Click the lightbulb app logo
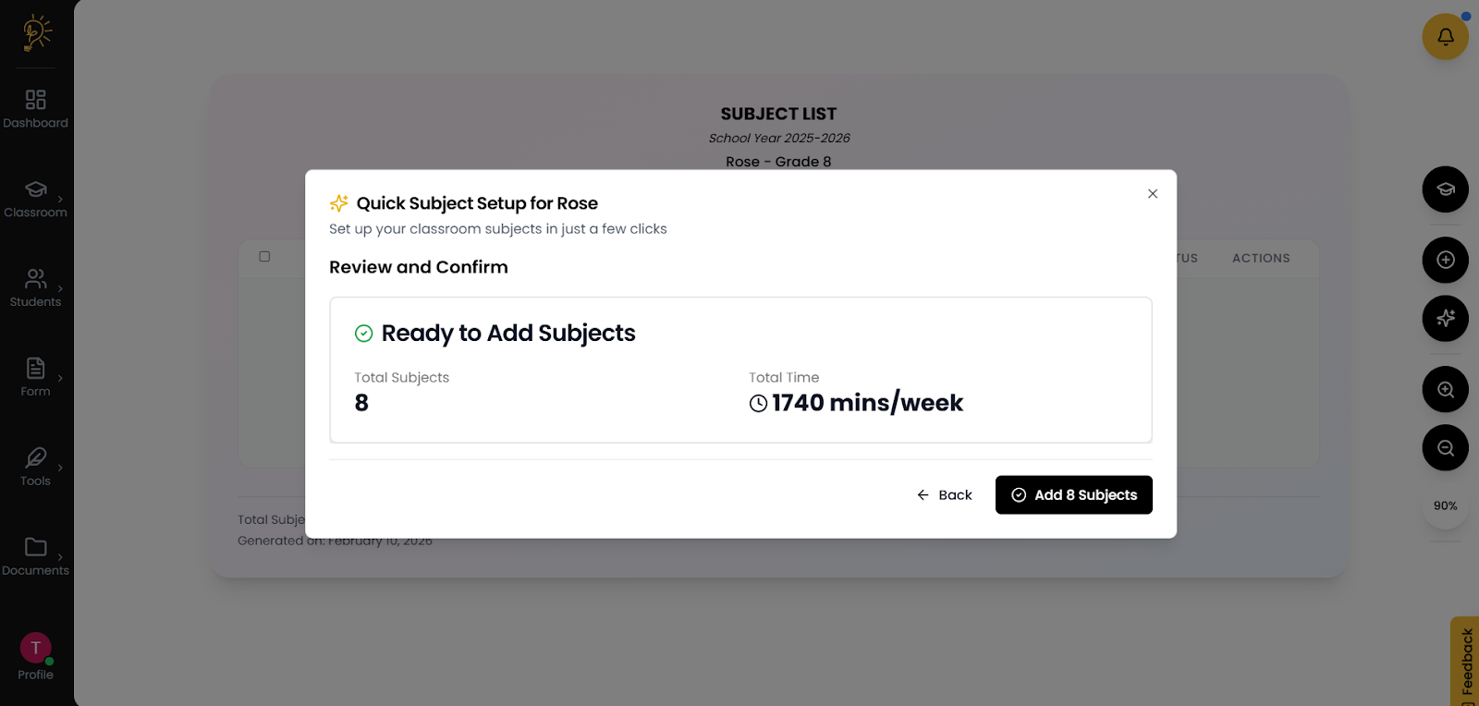Viewport: 1479px width, 706px height. pyautogui.click(x=36, y=32)
